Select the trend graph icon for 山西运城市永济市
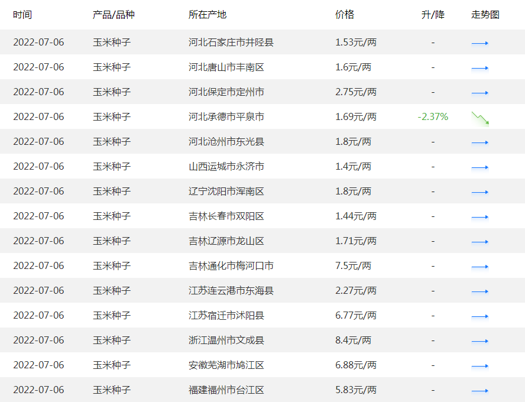 [479, 167]
